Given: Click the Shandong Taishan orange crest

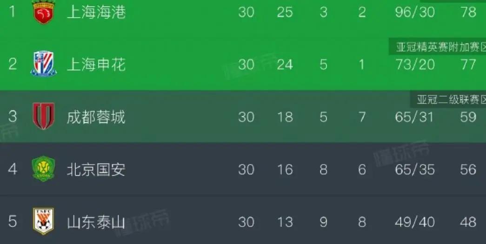Looking at the screenshot, I should click(43, 221).
